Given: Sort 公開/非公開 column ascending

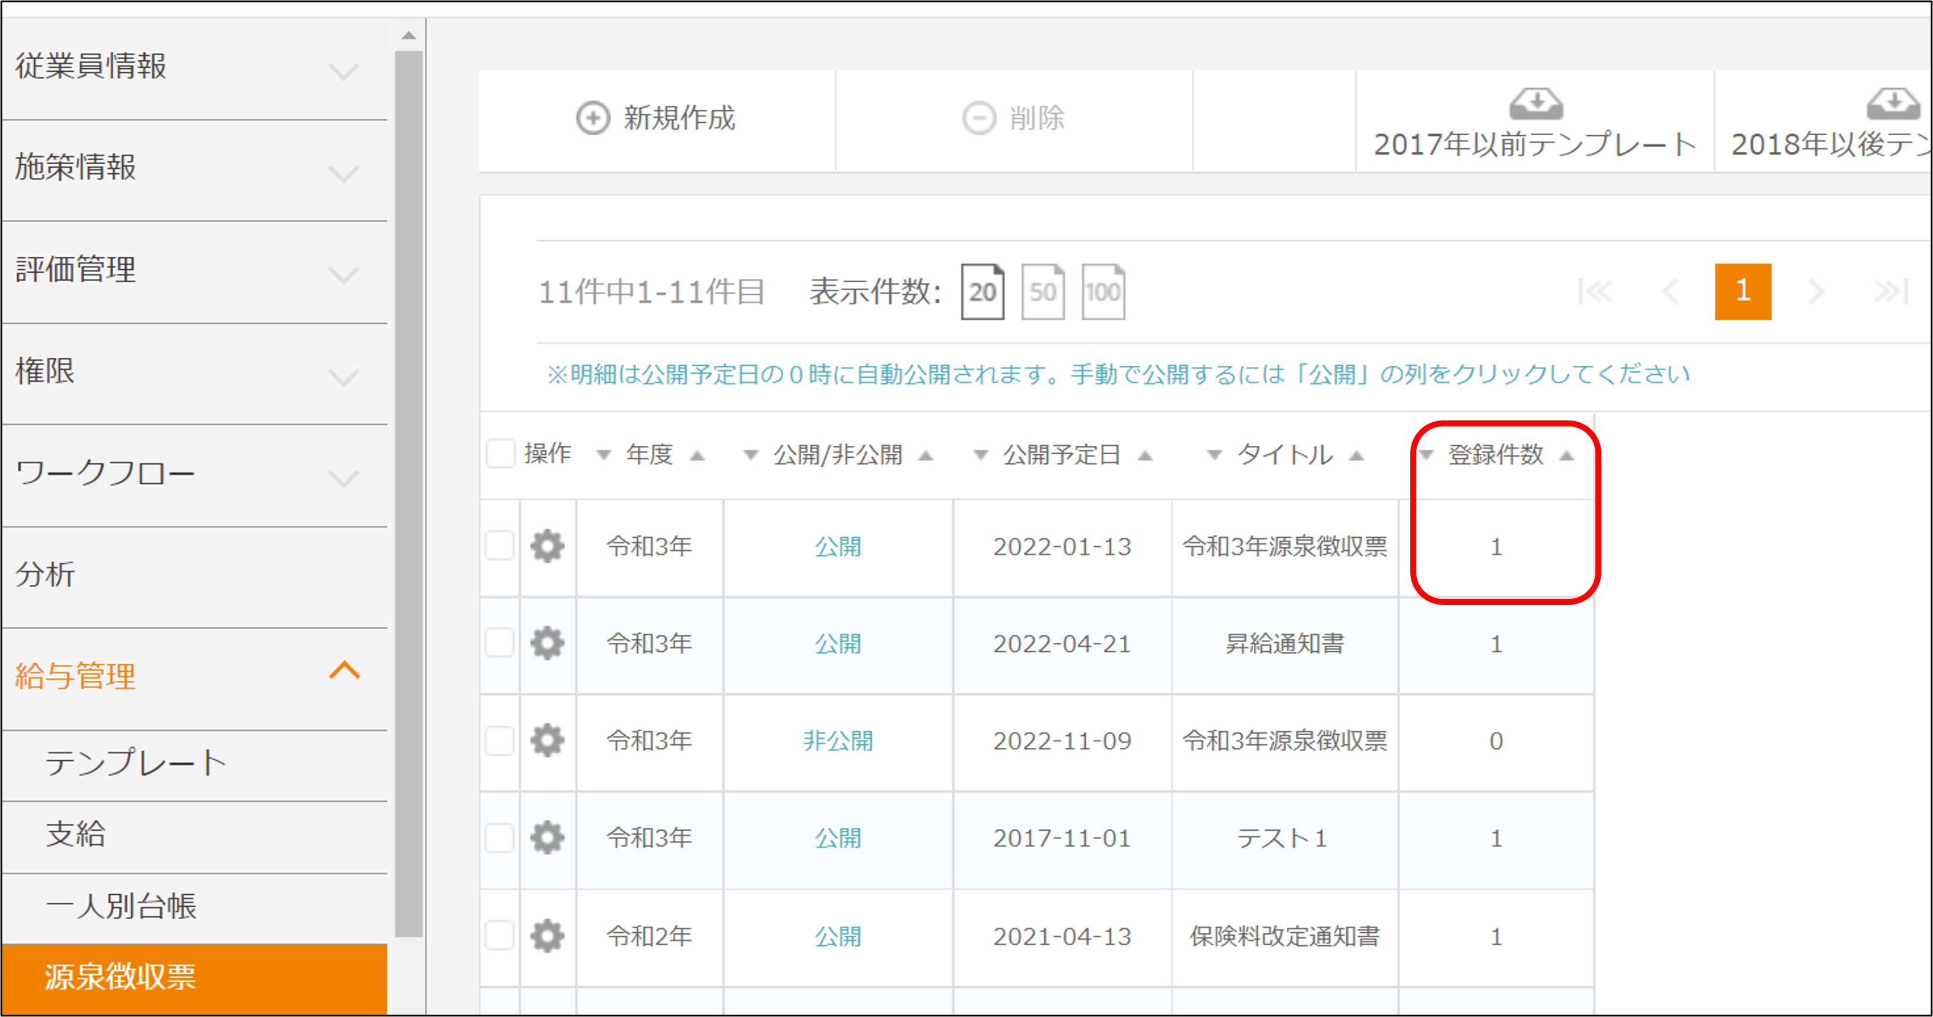Looking at the screenshot, I should [x=926, y=455].
